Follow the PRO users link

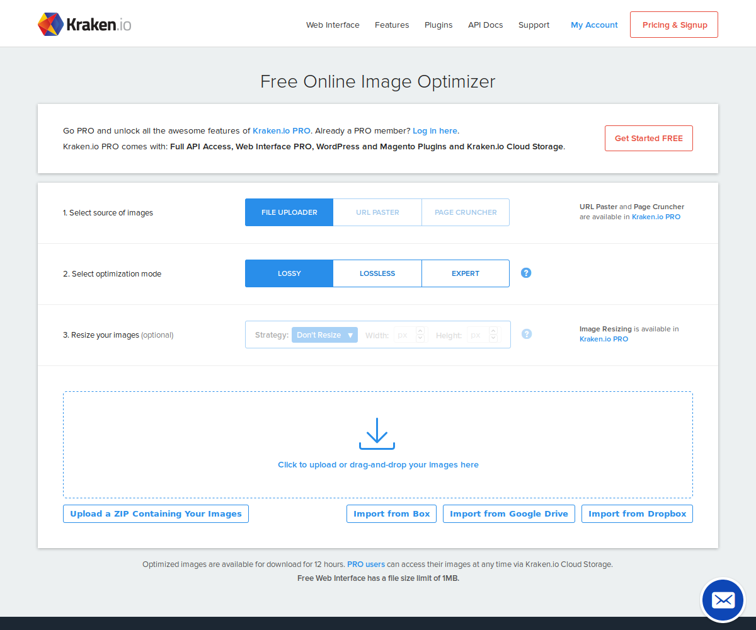coord(366,564)
